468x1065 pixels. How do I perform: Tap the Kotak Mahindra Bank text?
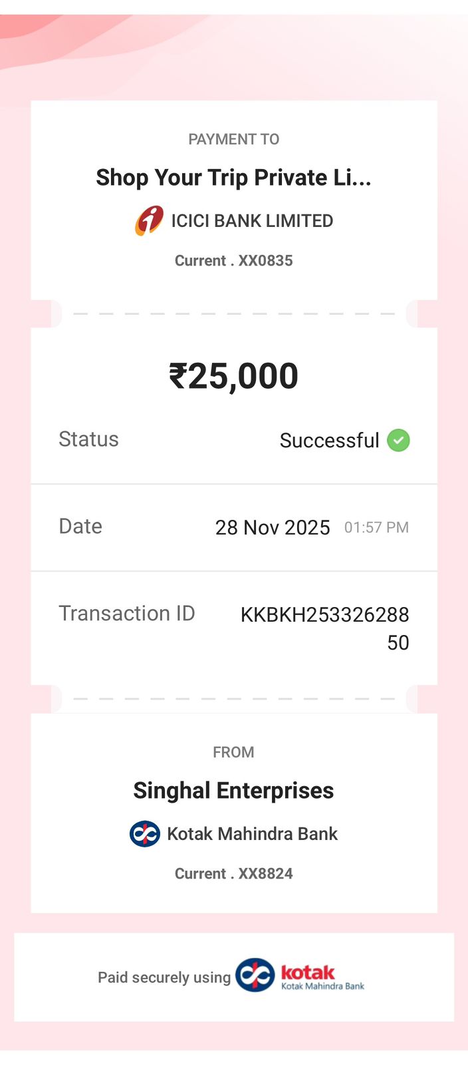tap(252, 834)
